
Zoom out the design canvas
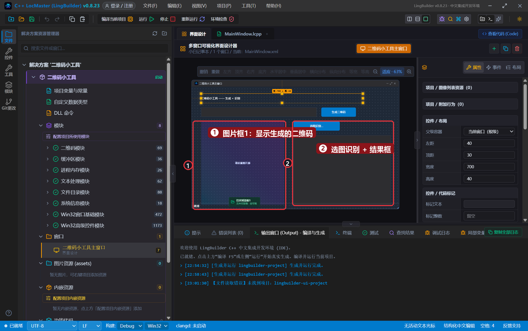point(375,72)
